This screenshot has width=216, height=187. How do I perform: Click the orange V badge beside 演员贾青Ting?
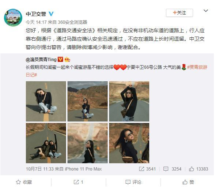[60, 59]
